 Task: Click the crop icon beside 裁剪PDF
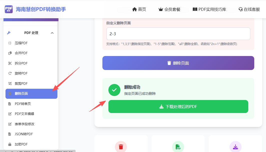10,83
